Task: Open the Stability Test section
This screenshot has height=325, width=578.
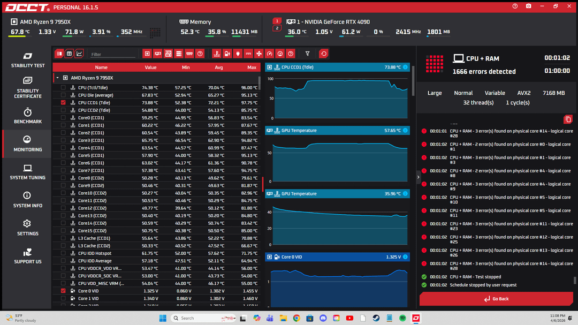Action: (x=28, y=60)
